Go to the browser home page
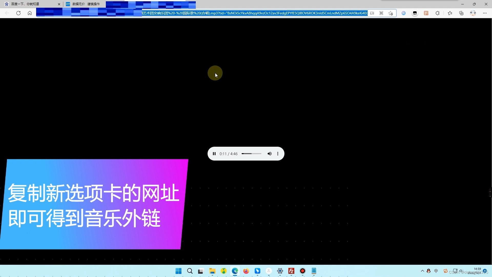 click(x=30, y=13)
